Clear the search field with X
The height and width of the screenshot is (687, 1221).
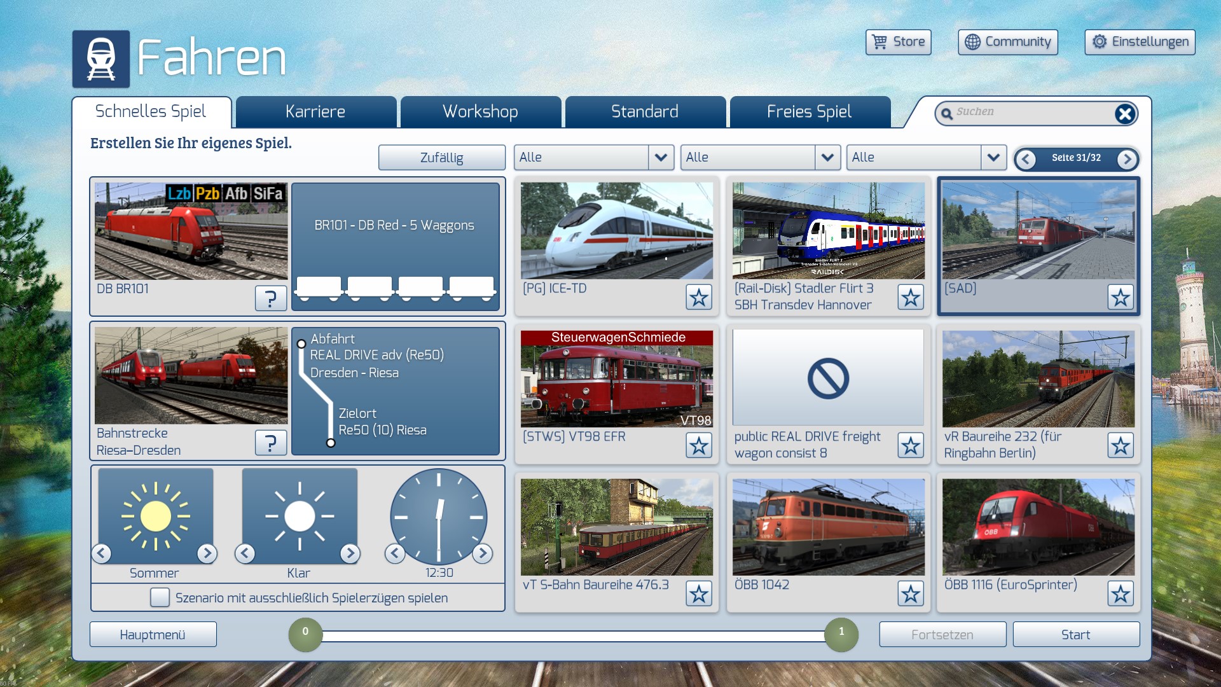pos(1124,114)
